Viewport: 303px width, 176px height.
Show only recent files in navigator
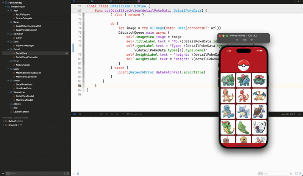pos(65,173)
